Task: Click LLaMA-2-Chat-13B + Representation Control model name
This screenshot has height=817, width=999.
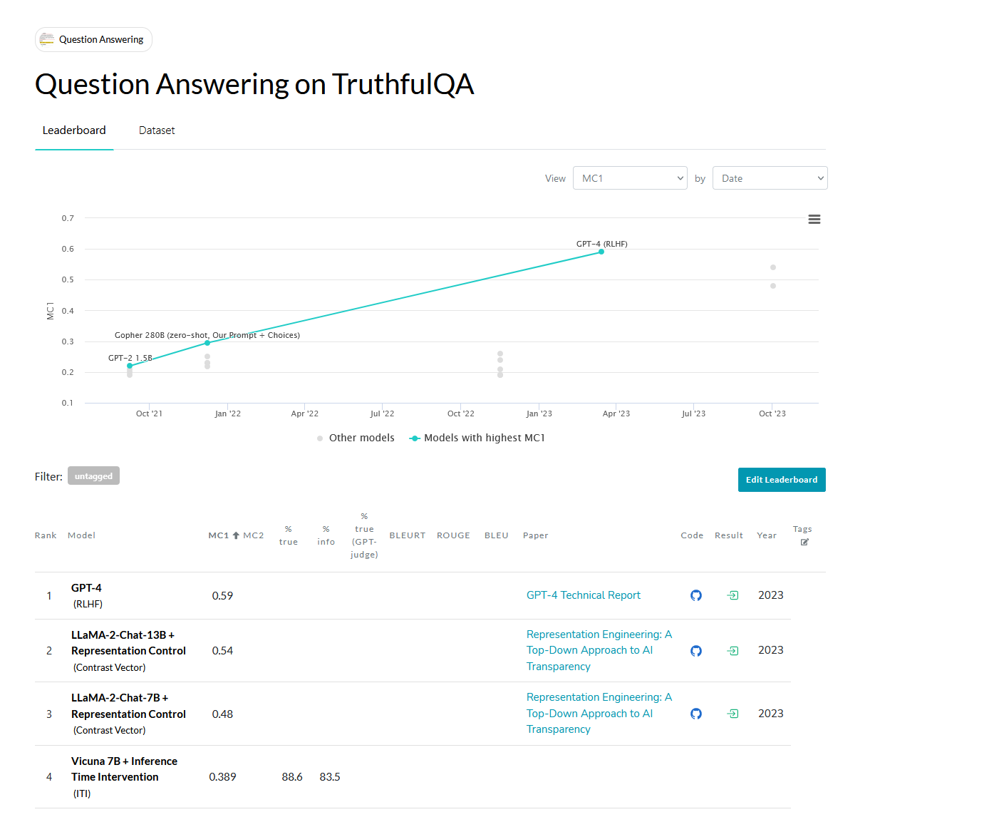Action: [128, 643]
